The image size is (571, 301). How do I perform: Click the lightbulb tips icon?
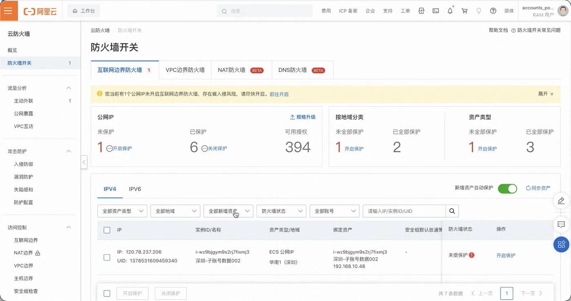[x=479, y=11]
